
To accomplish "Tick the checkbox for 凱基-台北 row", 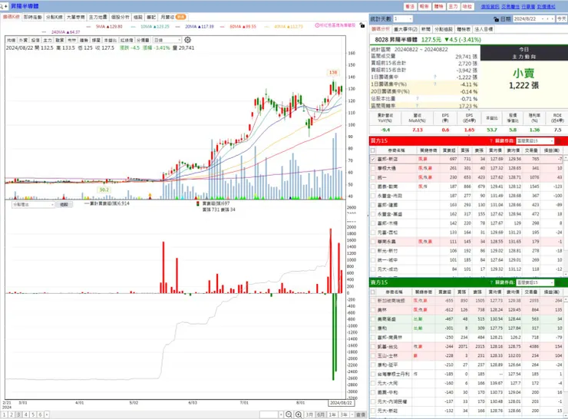I will (373, 347).
